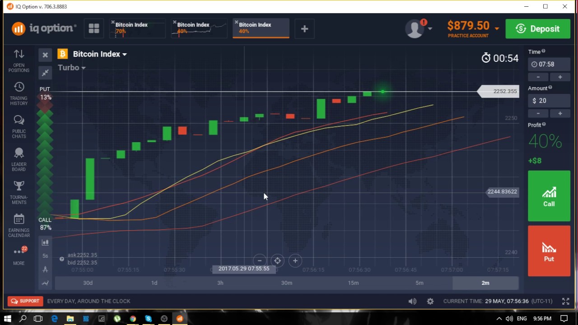Screen dimensions: 578x325
Task: Change chart type via candlestick icon
Action: [45, 242]
